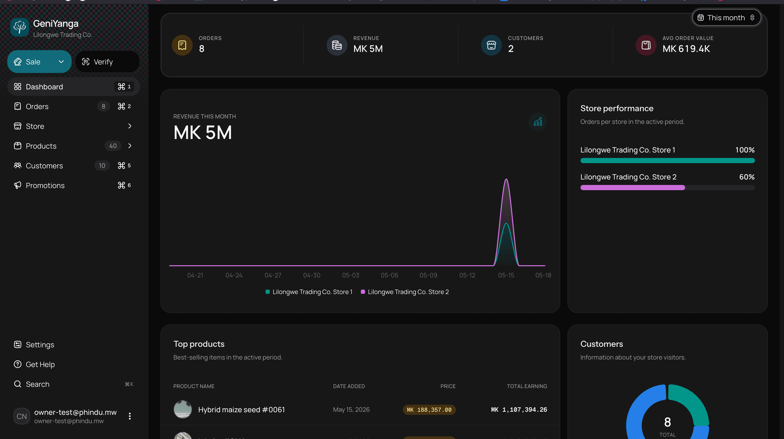This screenshot has width=784, height=439.
Task: Toggle Store 1 legend entry in chart
Action: click(309, 292)
